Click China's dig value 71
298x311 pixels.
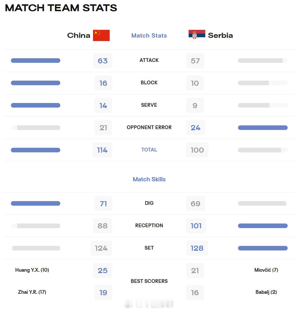point(103,204)
